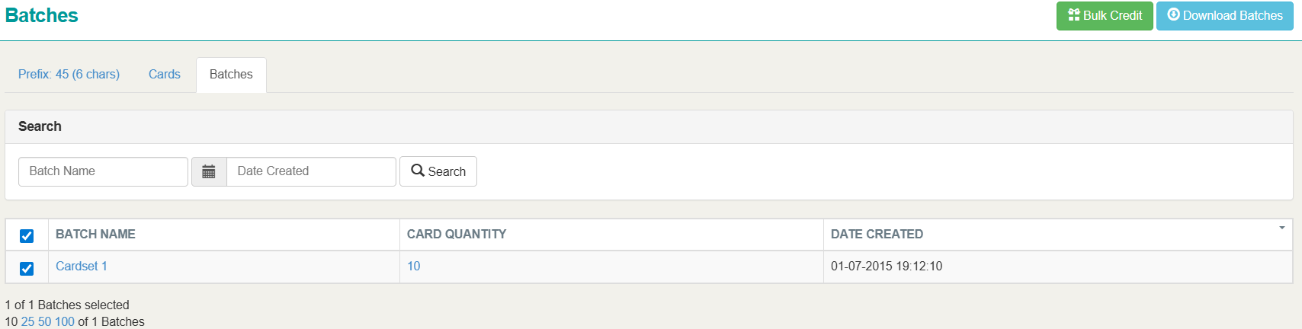This screenshot has height=329, width=1302.
Task: Toggle the select-all batches checkbox
Action: click(x=27, y=235)
